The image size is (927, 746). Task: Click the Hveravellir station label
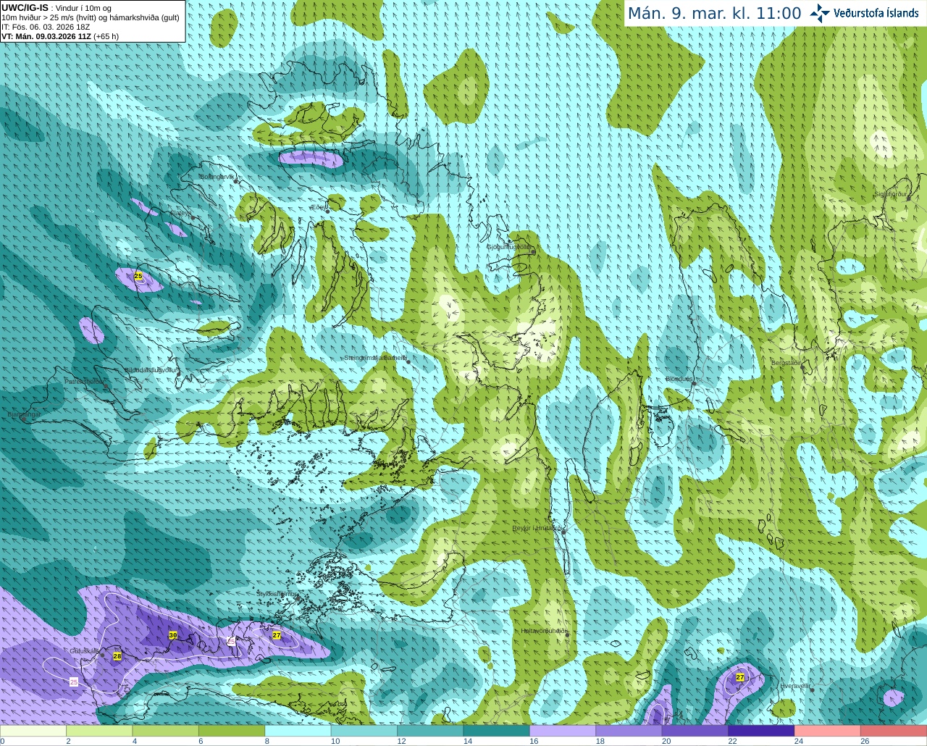pyautogui.click(x=794, y=685)
